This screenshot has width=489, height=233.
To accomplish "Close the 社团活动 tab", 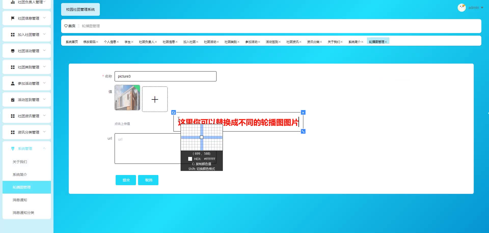I will pos(218,42).
